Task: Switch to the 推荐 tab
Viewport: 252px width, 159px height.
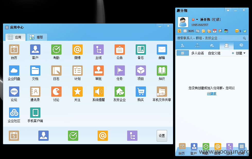Action: click(37, 37)
